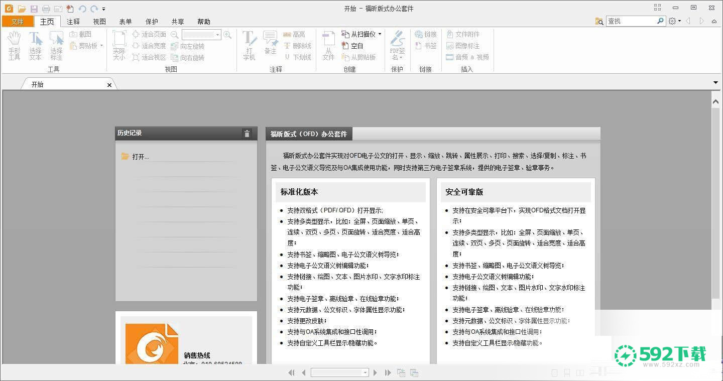The height and width of the screenshot is (381, 723).
Task: Click the ribbon display options icon in title bar
Action: pos(658,8)
